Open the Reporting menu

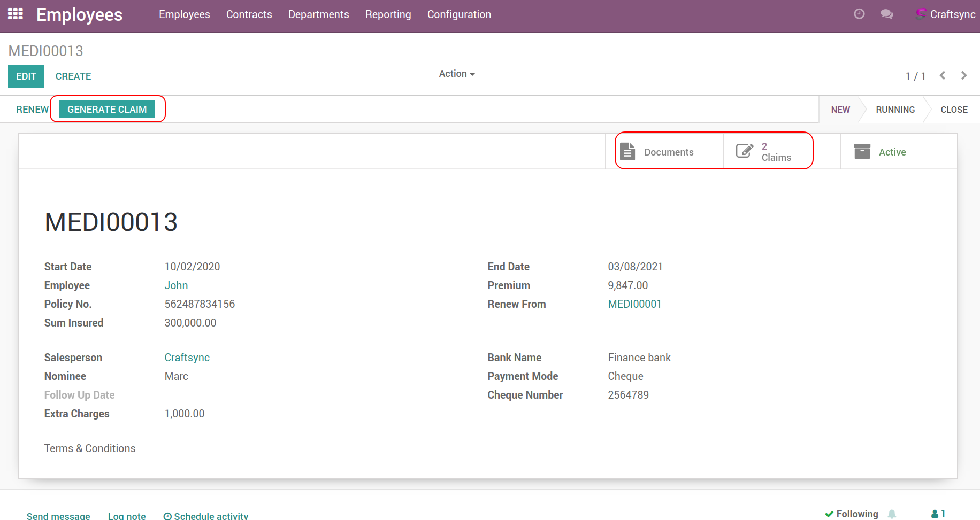tap(388, 14)
